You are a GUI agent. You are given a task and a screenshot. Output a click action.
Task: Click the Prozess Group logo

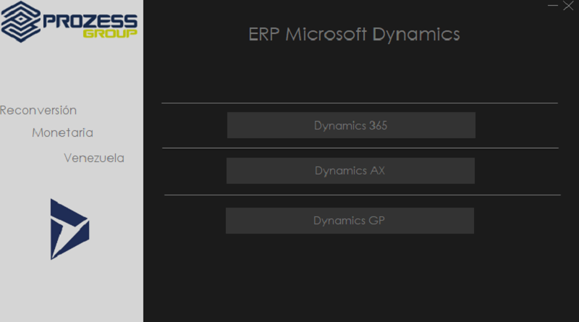pyautogui.click(x=69, y=22)
